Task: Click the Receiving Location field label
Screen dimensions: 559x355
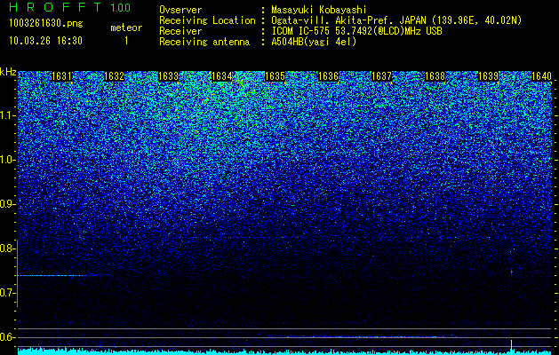Action: (x=207, y=20)
